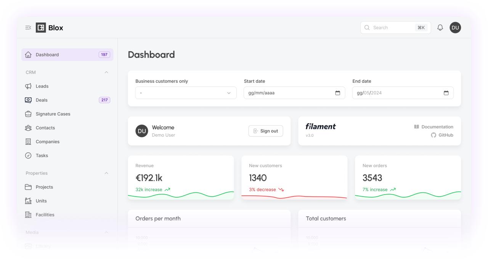Screen dimensions: 488x259
Task: Open the Documentation link
Action: coord(434,127)
